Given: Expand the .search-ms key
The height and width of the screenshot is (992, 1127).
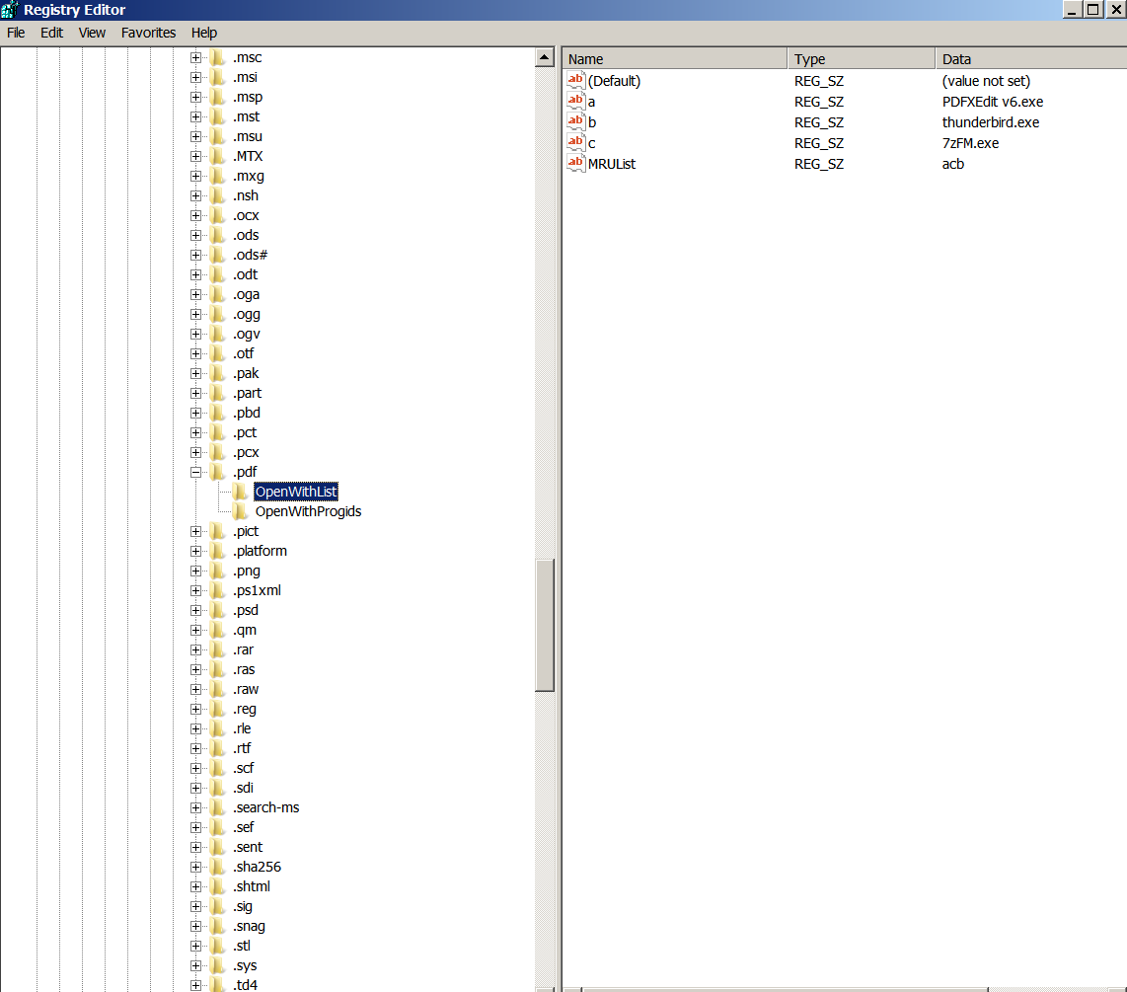Looking at the screenshot, I should pos(195,807).
